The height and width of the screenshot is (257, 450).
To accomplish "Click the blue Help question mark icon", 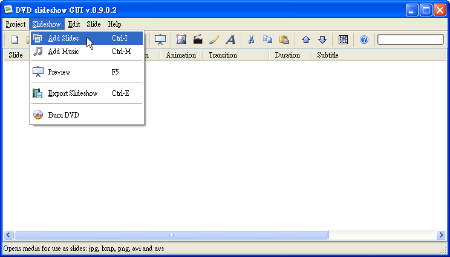I will point(364,39).
